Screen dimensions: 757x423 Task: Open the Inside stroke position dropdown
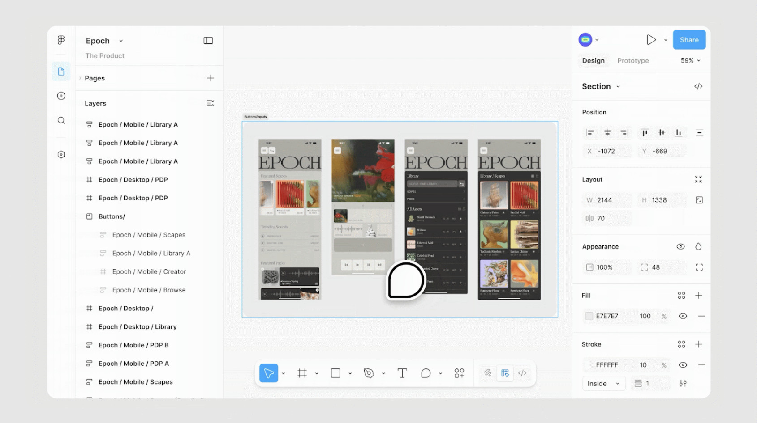(x=603, y=383)
